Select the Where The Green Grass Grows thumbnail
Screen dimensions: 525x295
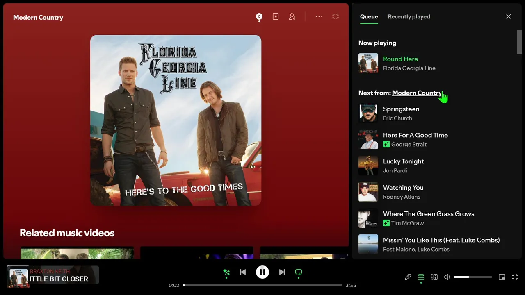tap(368, 218)
